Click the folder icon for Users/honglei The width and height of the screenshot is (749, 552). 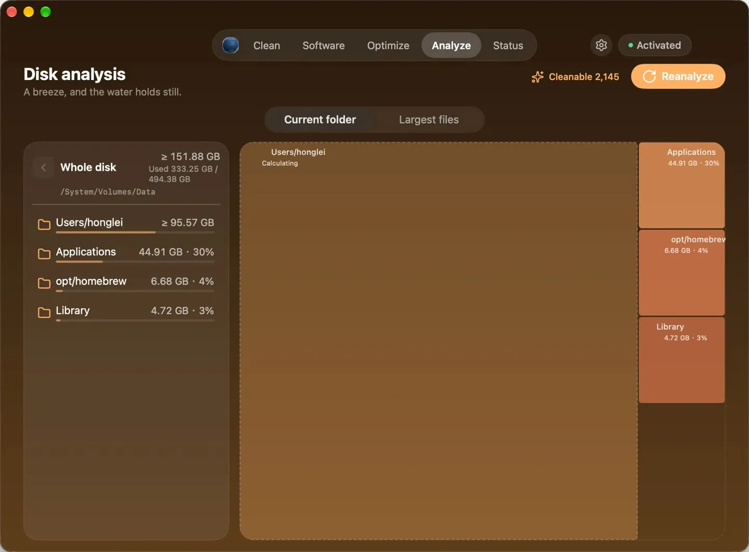[44, 224]
